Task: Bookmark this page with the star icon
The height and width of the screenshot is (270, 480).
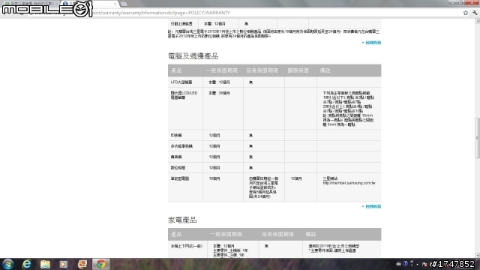Action: pyautogui.click(x=466, y=13)
